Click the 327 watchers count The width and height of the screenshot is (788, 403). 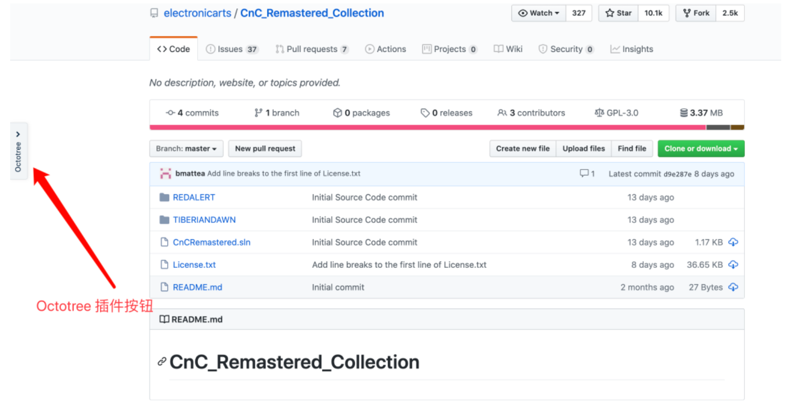click(x=579, y=13)
